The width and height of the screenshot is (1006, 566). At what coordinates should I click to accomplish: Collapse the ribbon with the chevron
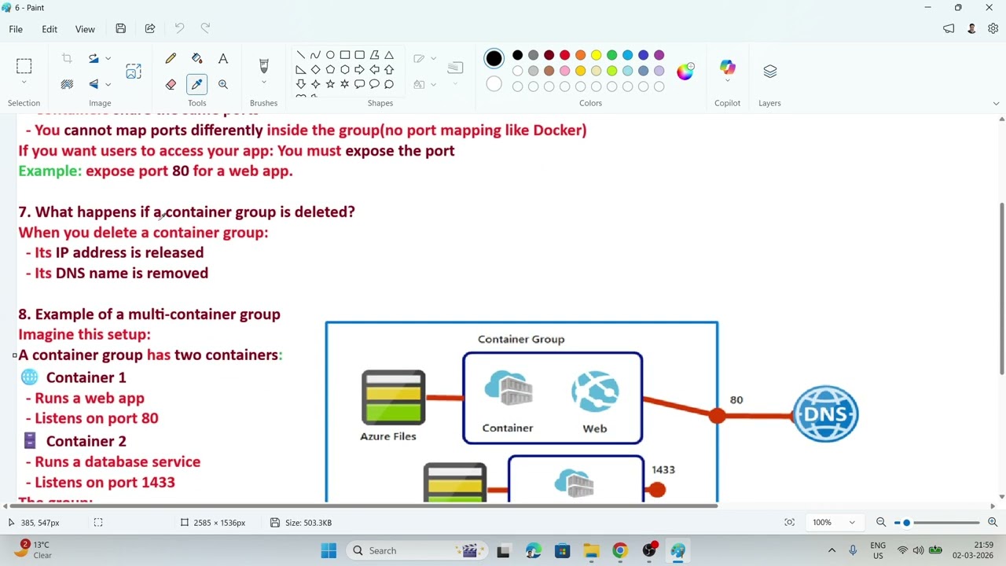coord(997,103)
